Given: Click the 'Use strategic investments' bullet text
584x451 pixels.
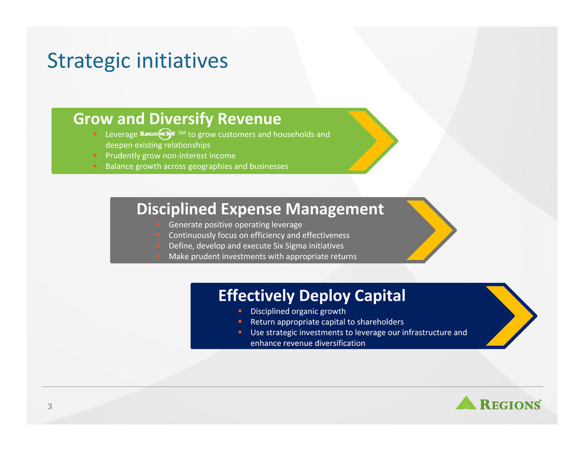Looking at the screenshot, I should pyautogui.click(x=358, y=332).
